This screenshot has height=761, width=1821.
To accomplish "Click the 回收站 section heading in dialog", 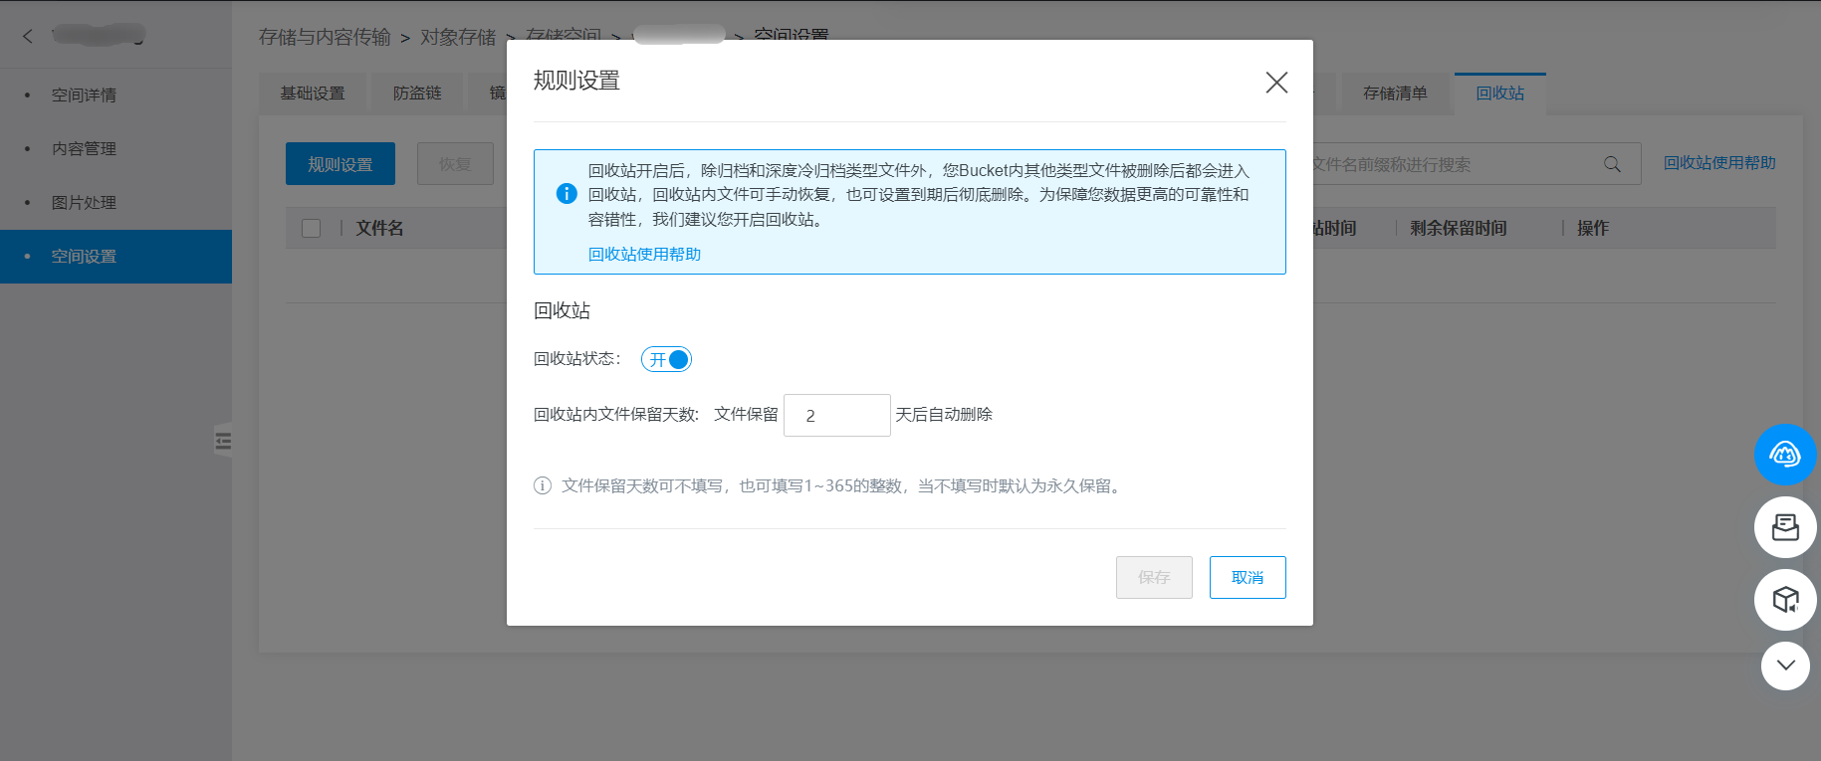I will (562, 310).
